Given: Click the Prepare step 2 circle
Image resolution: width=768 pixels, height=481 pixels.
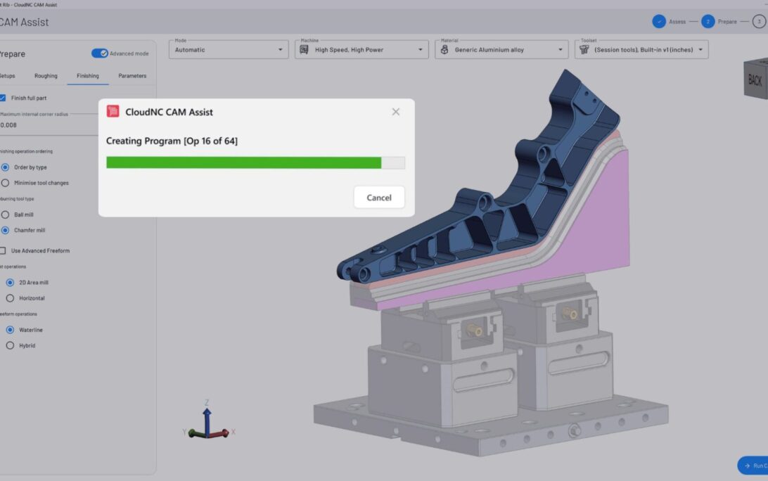Looking at the screenshot, I should click(x=708, y=22).
